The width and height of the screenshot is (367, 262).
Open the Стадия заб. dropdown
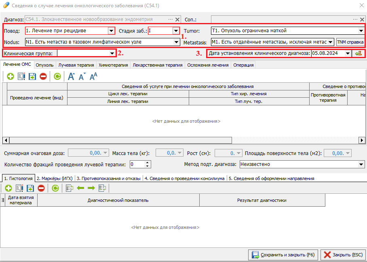(175, 31)
